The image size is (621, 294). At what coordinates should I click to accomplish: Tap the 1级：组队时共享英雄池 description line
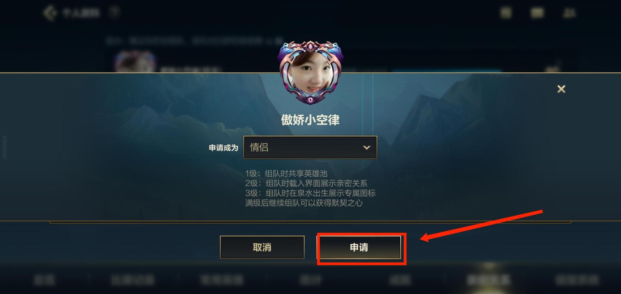point(286,174)
